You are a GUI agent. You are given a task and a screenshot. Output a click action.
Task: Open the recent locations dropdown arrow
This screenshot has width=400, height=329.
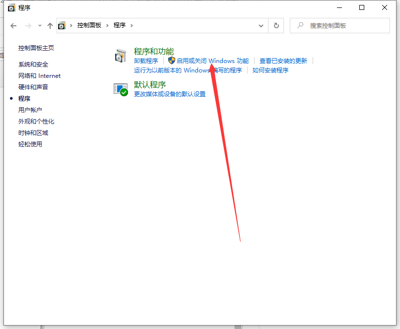[39, 26]
